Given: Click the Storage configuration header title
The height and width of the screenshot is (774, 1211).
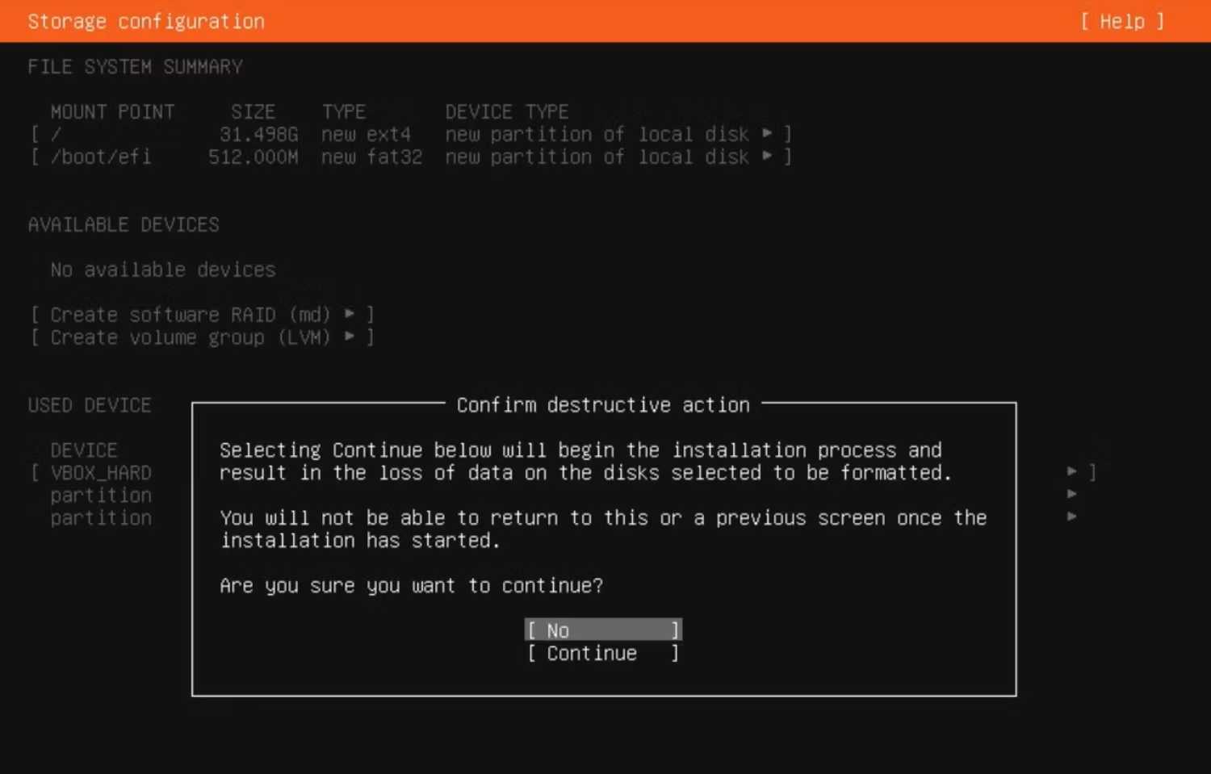Looking at the screenshot, I should click(146, 22).
